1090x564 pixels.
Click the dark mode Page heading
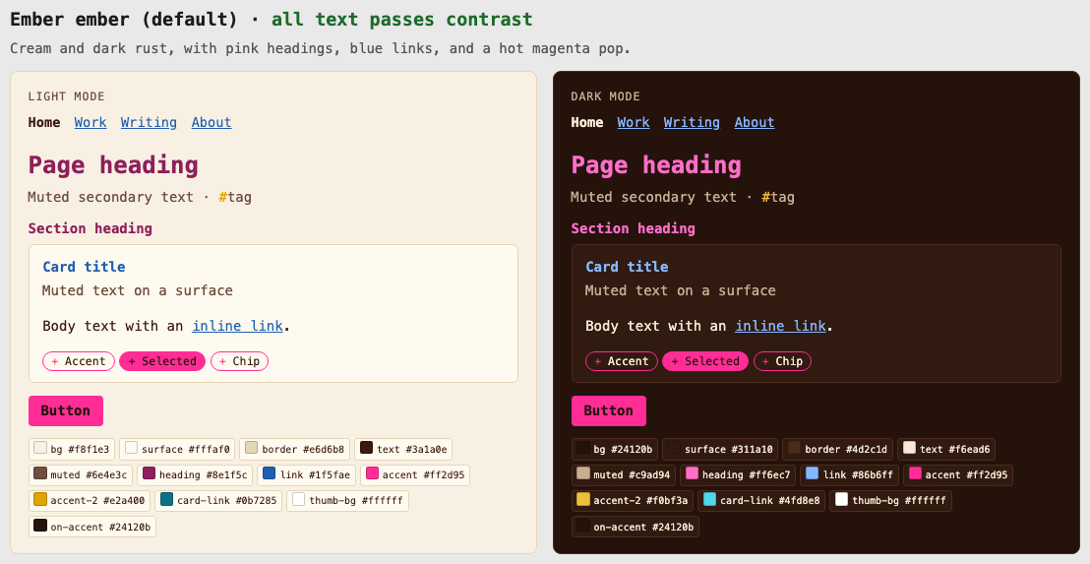656,165
